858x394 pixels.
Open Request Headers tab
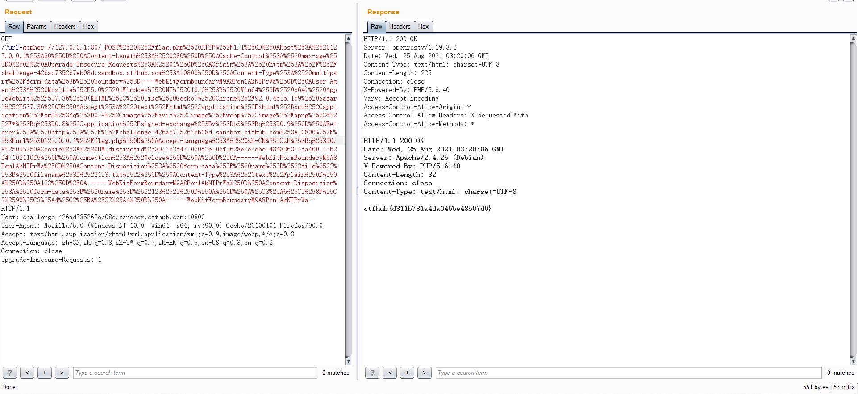[x=65, y=27]
